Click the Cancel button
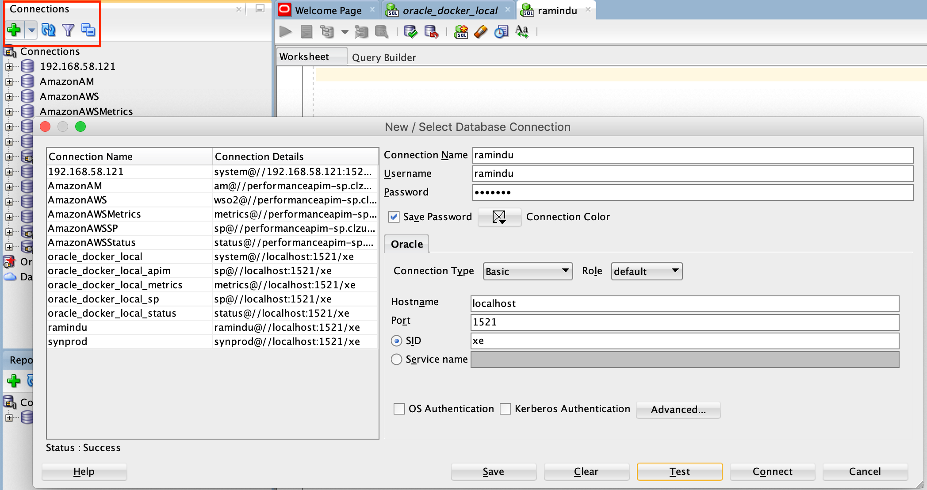Viewport: 927px width, 490px height. [865, 471]
